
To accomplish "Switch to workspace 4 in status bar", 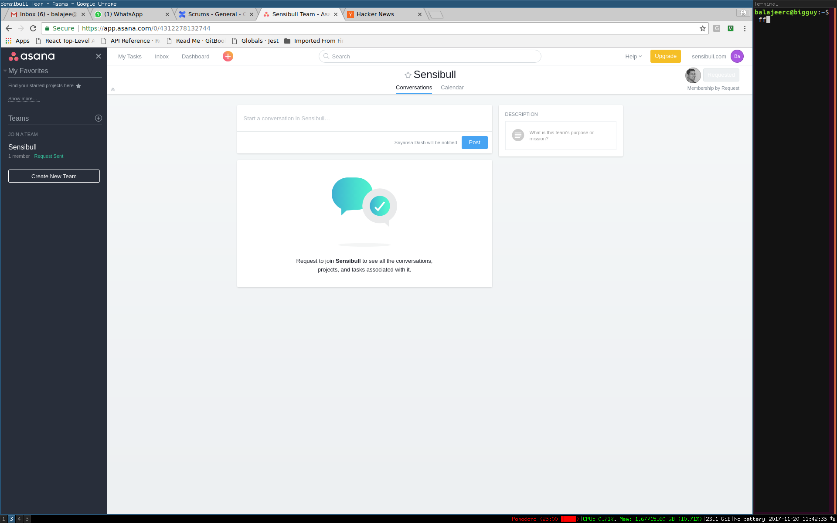I will click(x=19, y=519).
